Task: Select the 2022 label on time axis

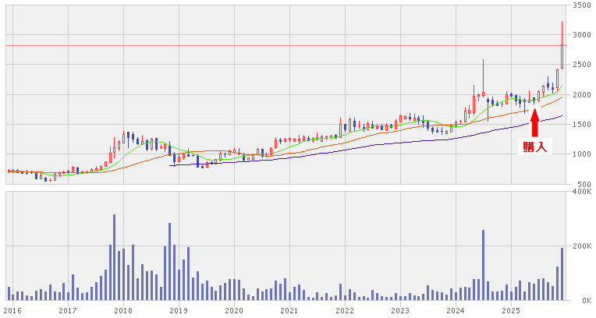Action: [x=345, y=310]
